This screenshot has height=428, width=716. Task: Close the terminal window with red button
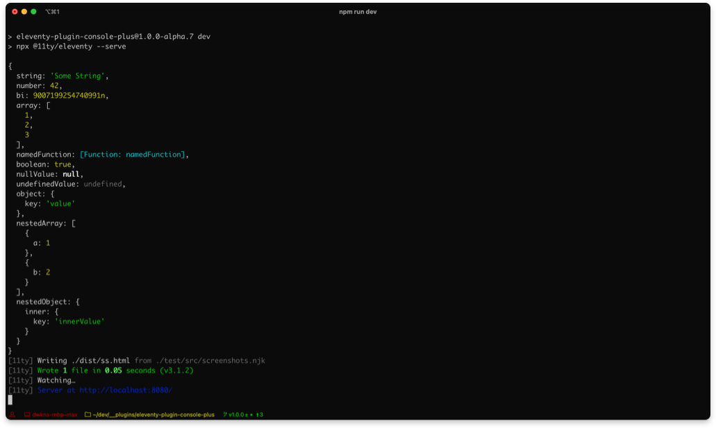click(x=15, y=12)
